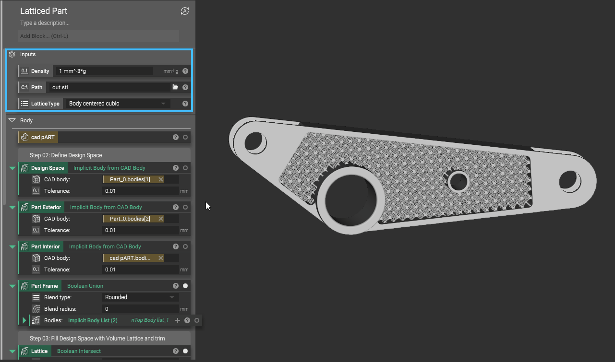Screen dimensions: 615x362
Task: Click the Add Block search field
Action: (98, 36)
